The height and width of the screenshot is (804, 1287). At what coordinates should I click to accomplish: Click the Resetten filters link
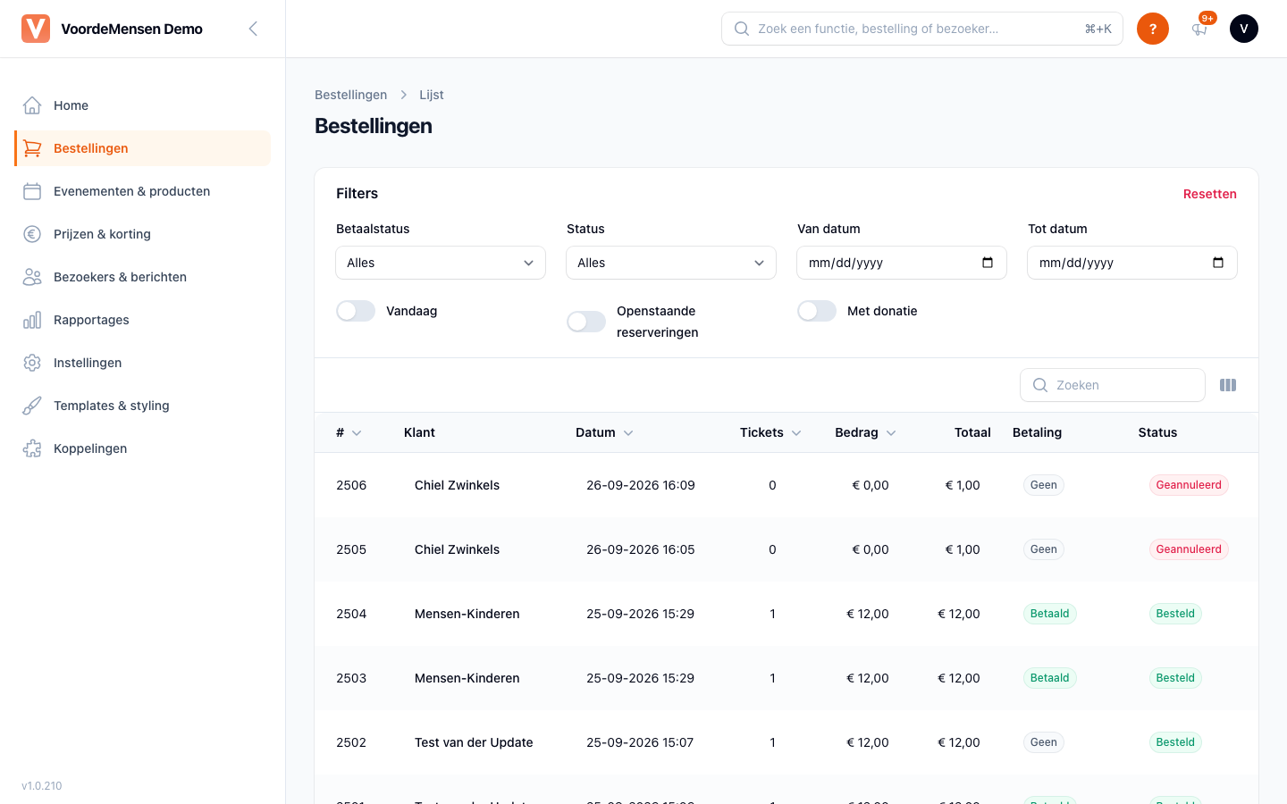1210,194
